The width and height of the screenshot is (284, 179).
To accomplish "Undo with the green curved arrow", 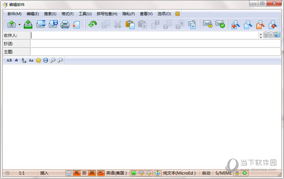I will pyautogui.click(x=93, y=24).
